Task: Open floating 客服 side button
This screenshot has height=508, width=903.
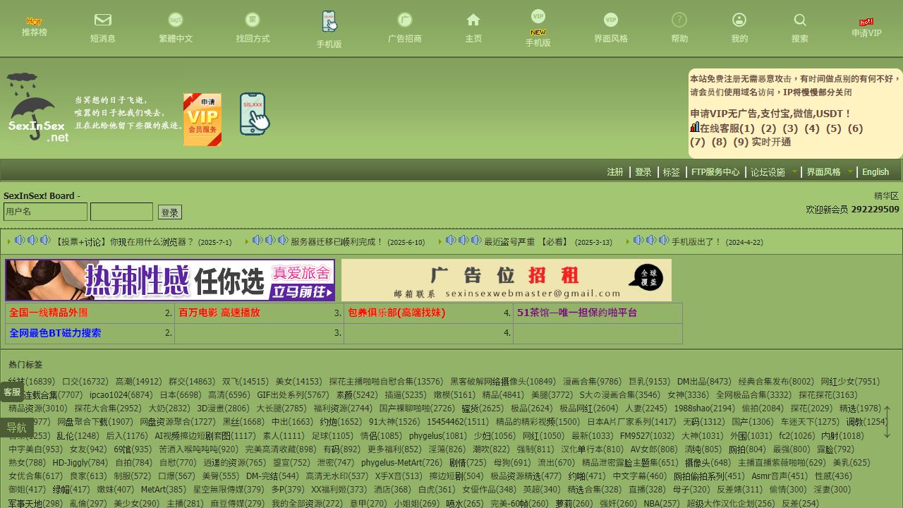Action: (x=12, y=392)
